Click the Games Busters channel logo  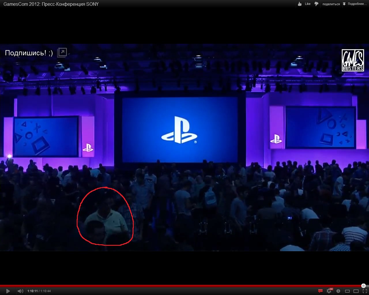[x=353, y=60]
